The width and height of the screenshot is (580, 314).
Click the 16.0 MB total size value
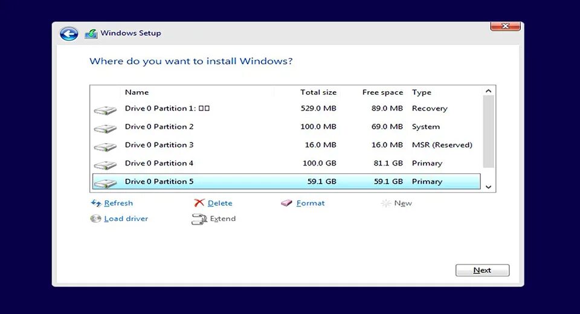(x=321, y=144)
